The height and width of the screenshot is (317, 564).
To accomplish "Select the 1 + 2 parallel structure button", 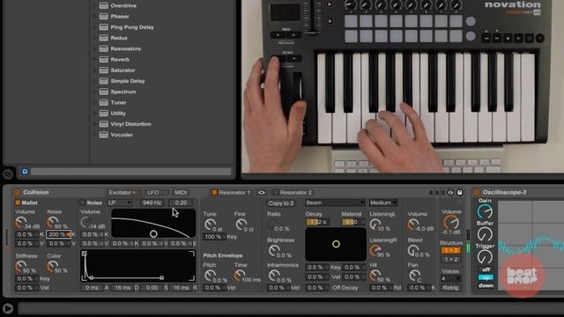I will pos(450,259).
